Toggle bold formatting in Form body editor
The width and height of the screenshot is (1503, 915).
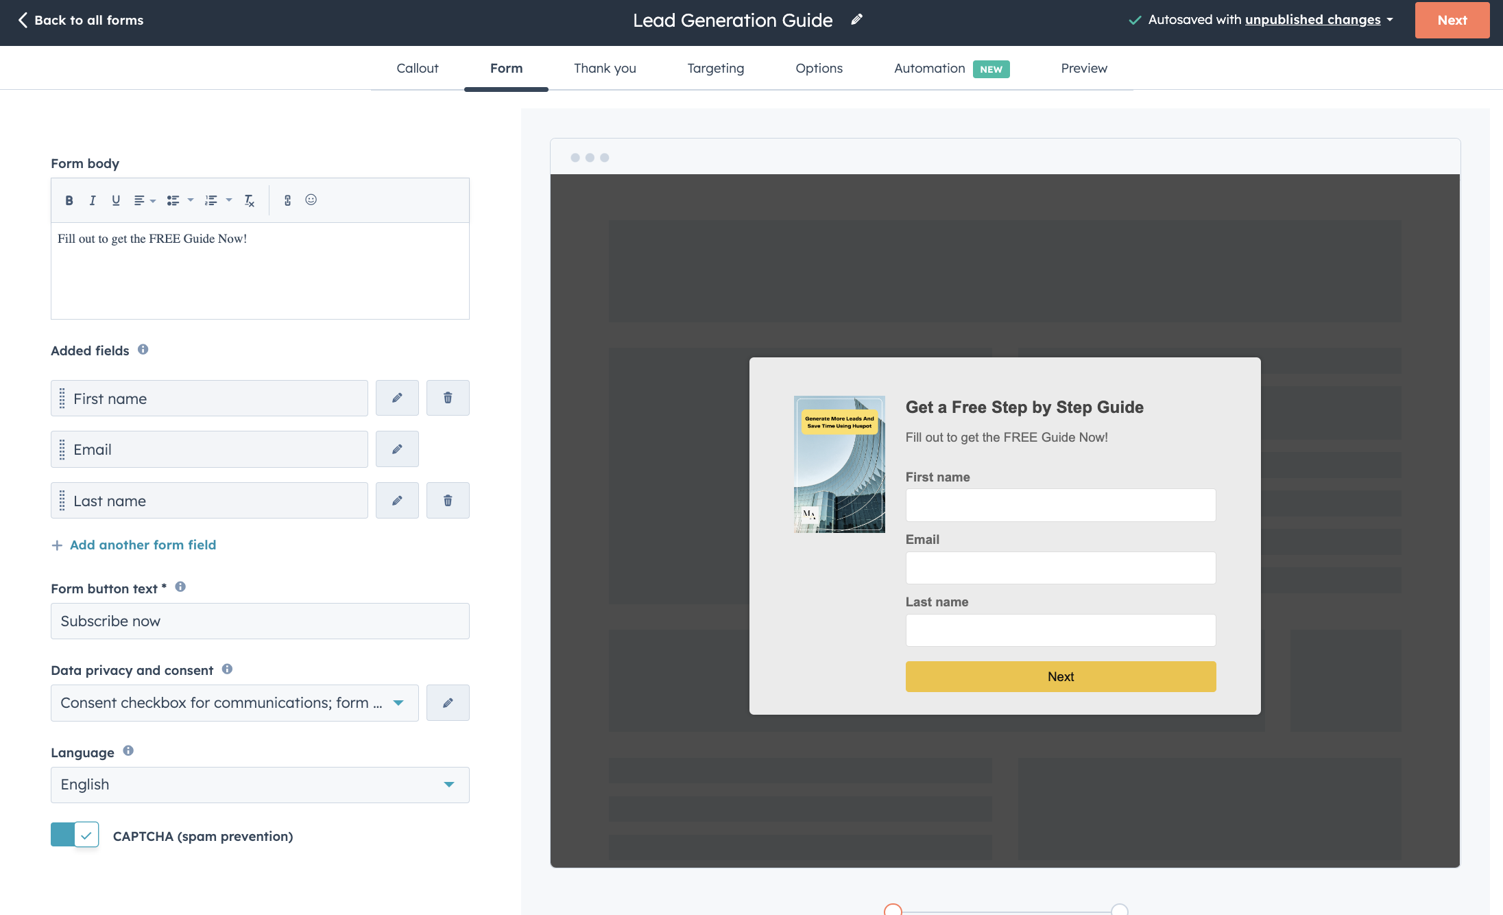click(69, 200)
